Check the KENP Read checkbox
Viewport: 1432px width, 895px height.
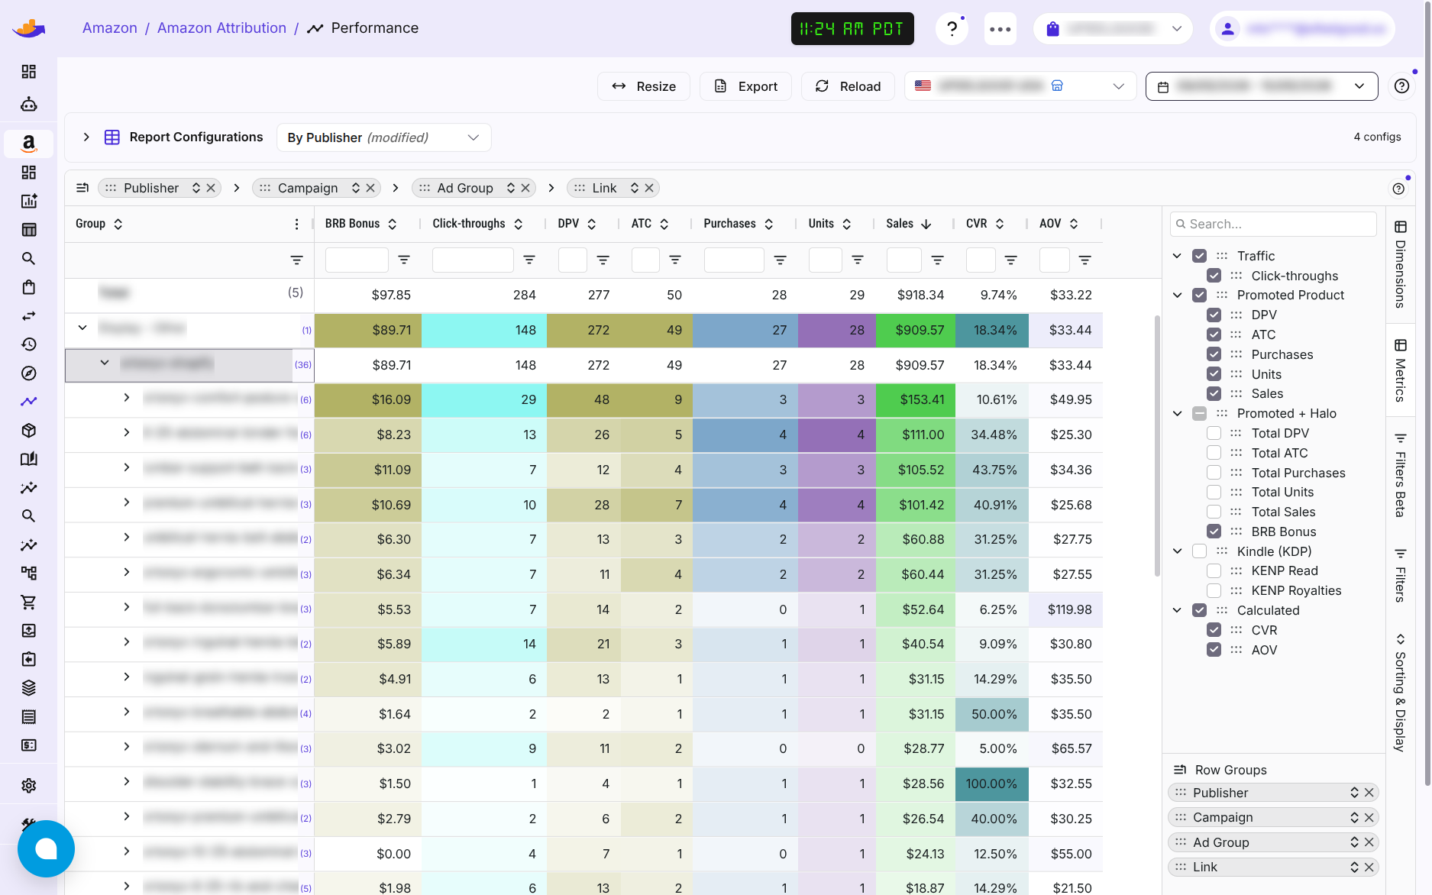click(x=1214, y=570)
